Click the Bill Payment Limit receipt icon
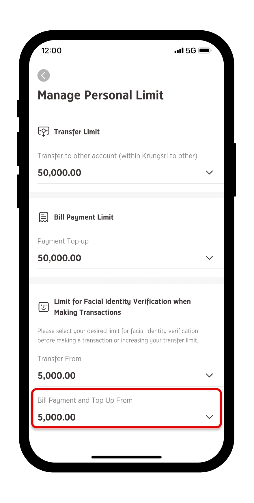 (x=44, y=217)
